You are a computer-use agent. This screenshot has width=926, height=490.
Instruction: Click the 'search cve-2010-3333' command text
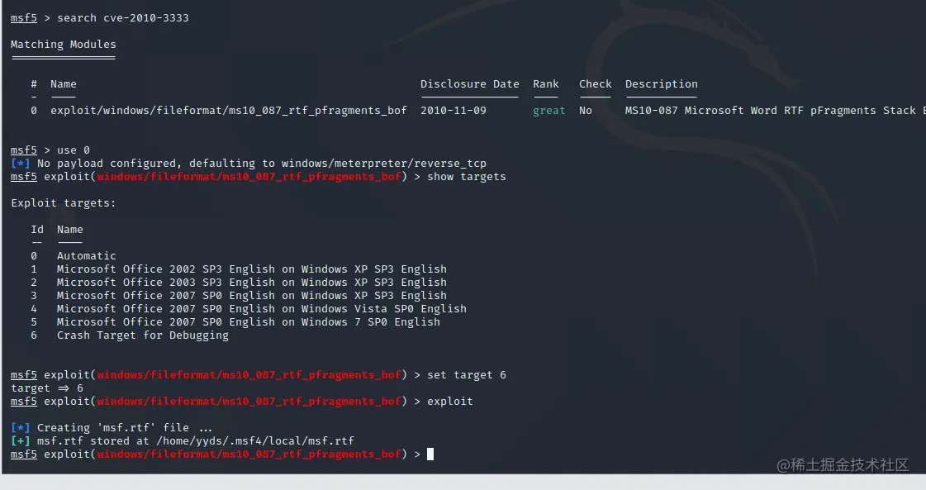pos(123,17)
